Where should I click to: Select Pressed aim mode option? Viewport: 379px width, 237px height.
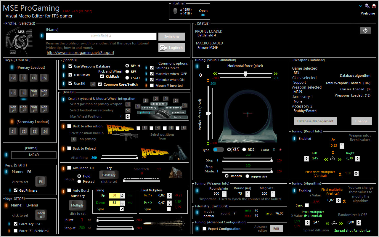(79, 182)
